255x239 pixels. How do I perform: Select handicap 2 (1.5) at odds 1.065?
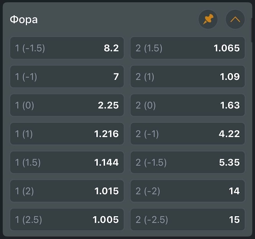pos(188,48)
